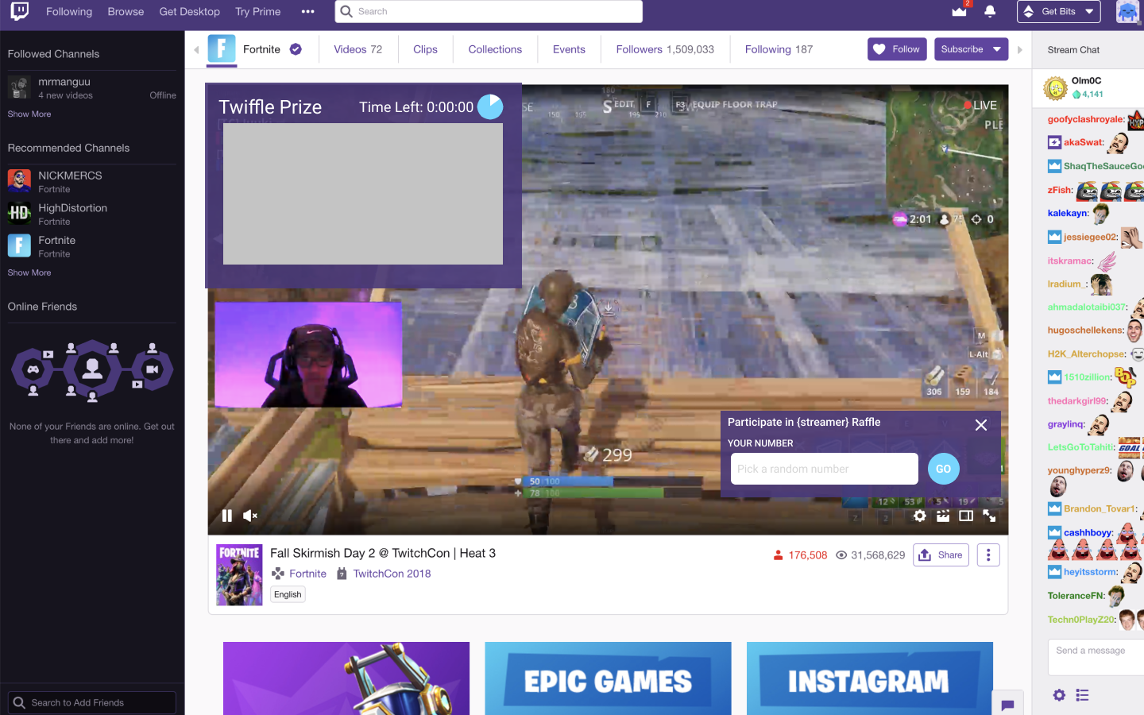Click Try Prime in top navigation

pos(257,12)
